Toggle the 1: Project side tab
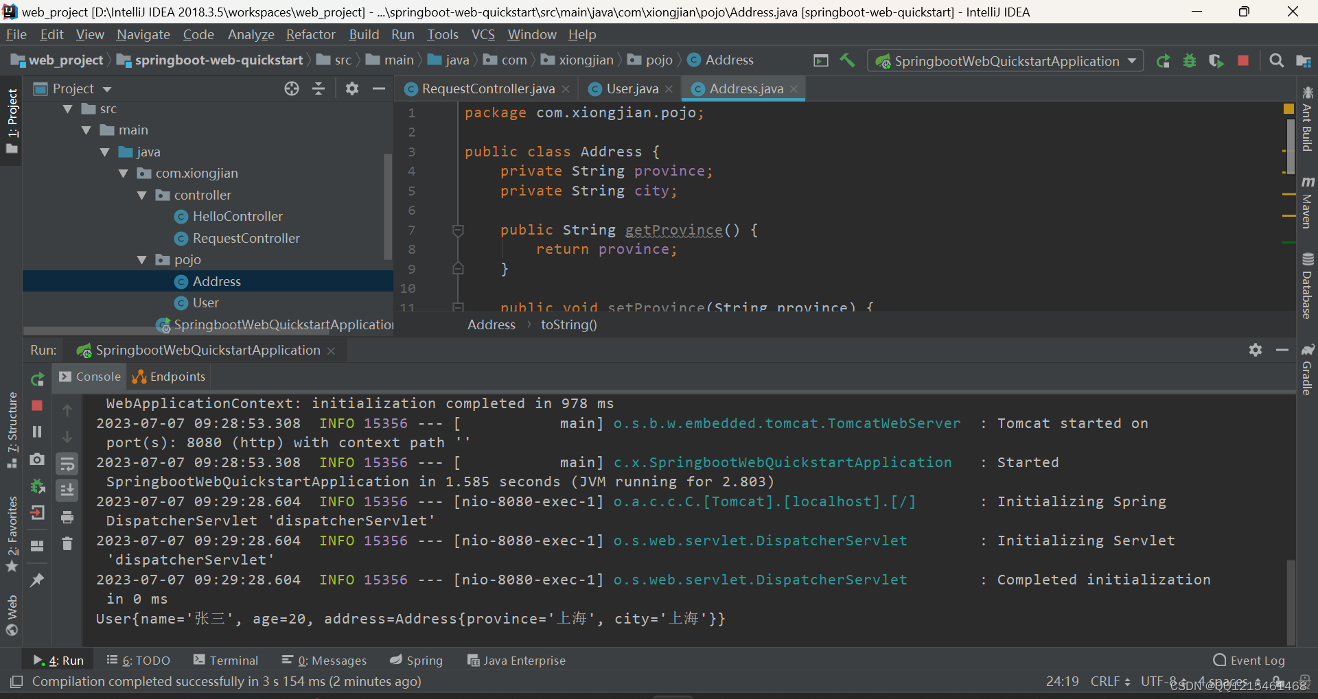Viewport: 1318px width, 699px height. point(12,122)
